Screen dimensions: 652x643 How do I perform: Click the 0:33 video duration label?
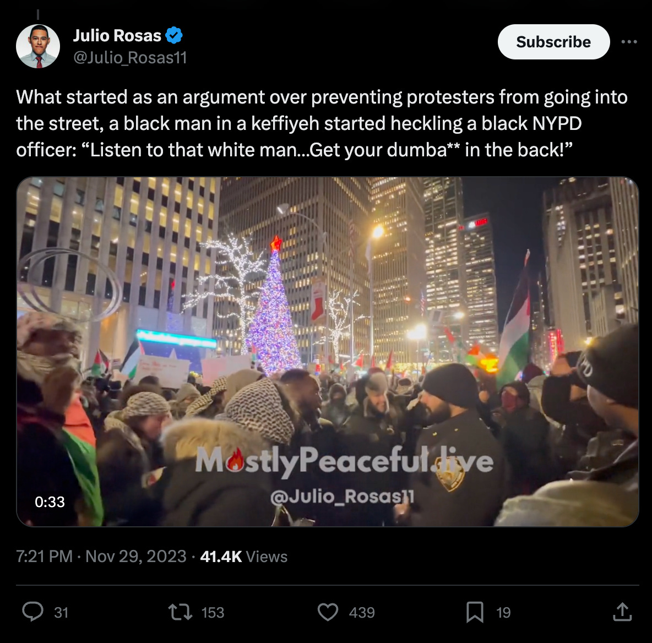[x=50, y=502]
